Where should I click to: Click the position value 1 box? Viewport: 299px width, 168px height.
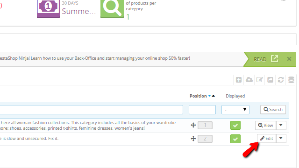pos(205,126)
